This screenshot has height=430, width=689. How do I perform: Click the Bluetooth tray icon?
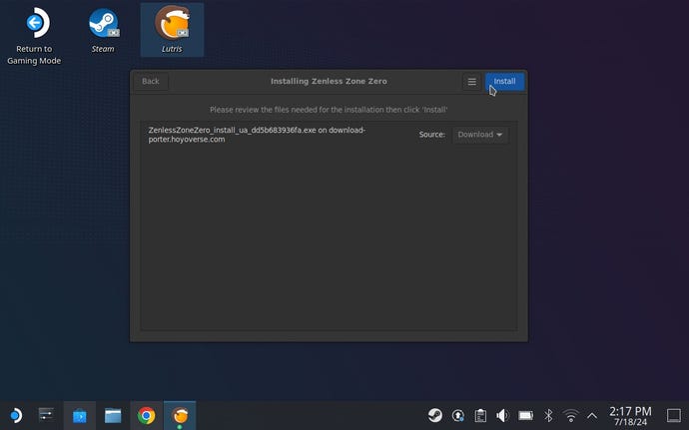click(x=547, y=415)
